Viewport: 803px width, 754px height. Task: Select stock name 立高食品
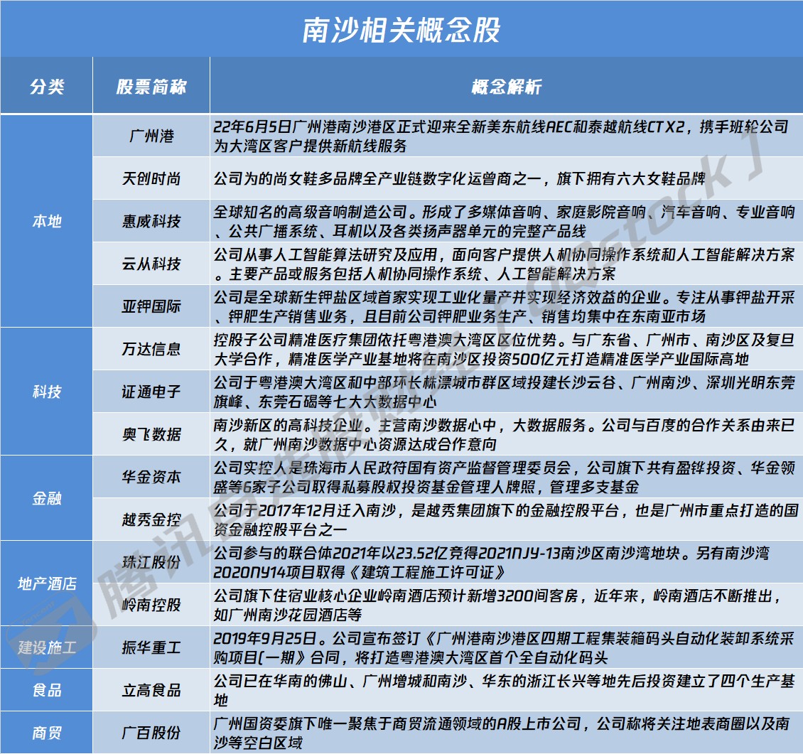[151, 690]
